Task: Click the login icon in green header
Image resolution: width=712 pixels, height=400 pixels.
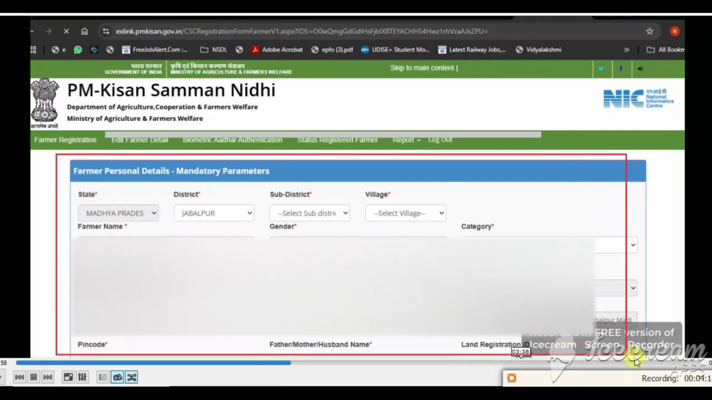Action: click(x=640, y=69)
